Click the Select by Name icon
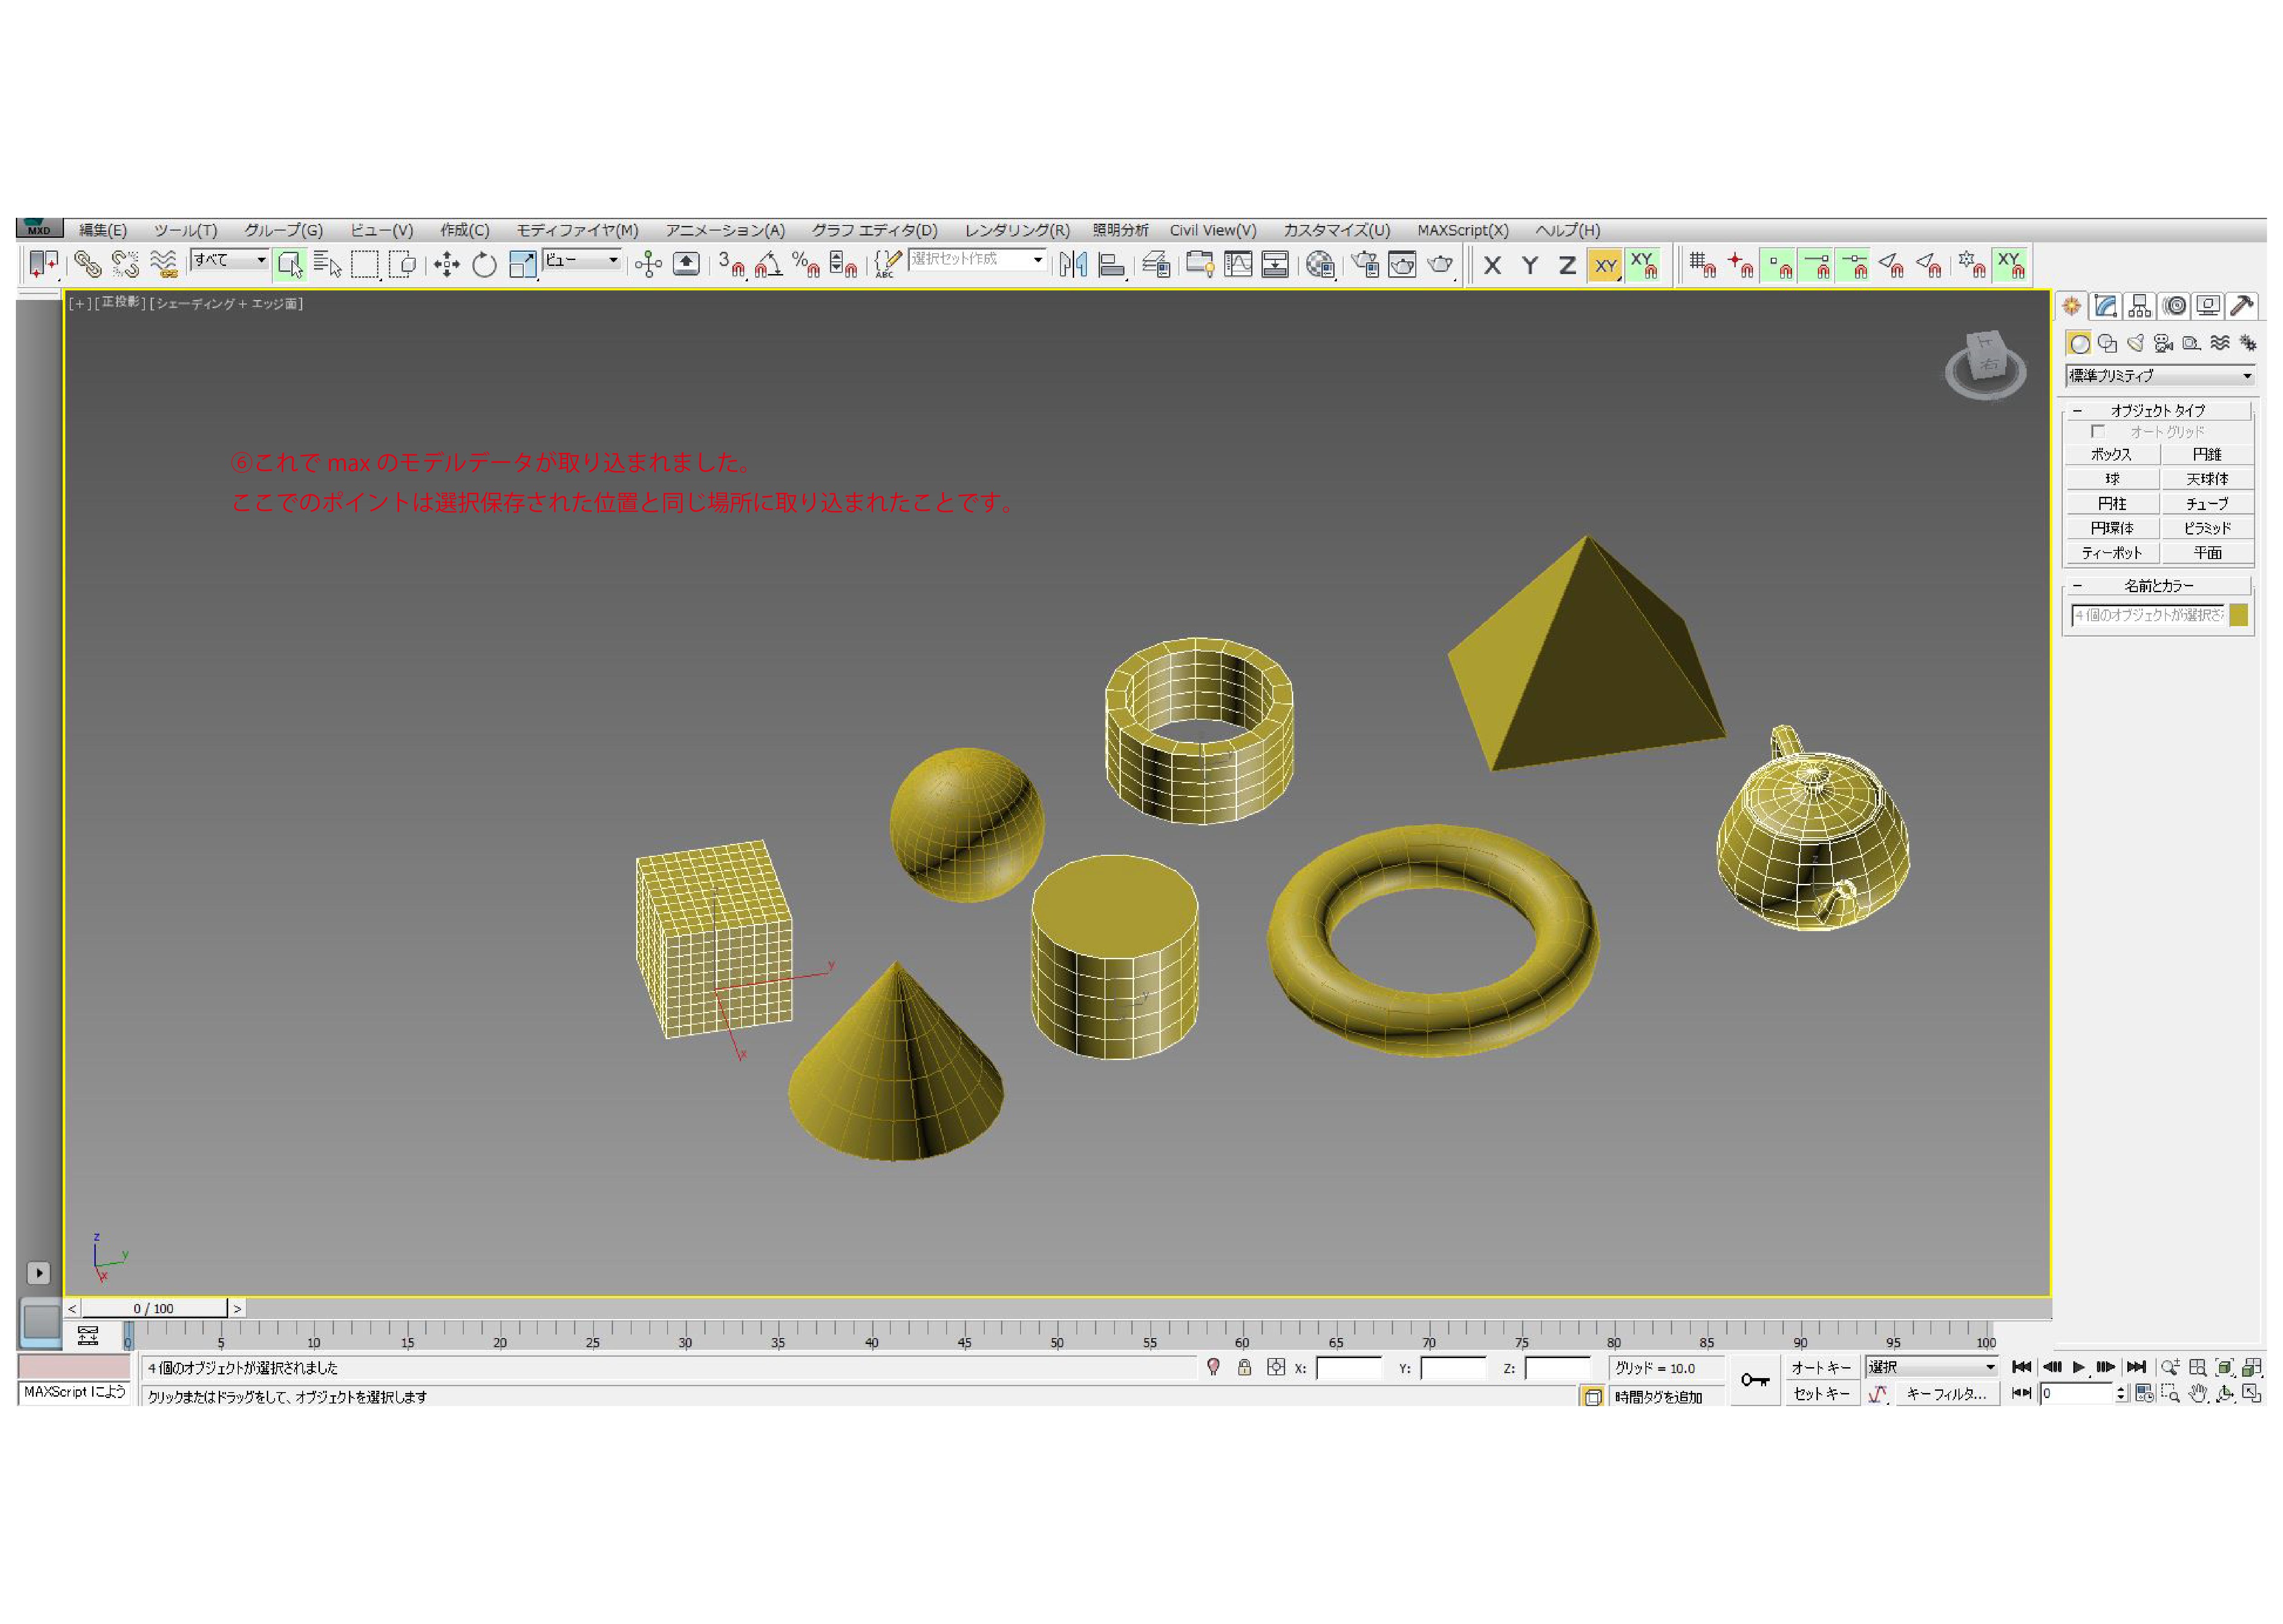 [x=327, y=264]
